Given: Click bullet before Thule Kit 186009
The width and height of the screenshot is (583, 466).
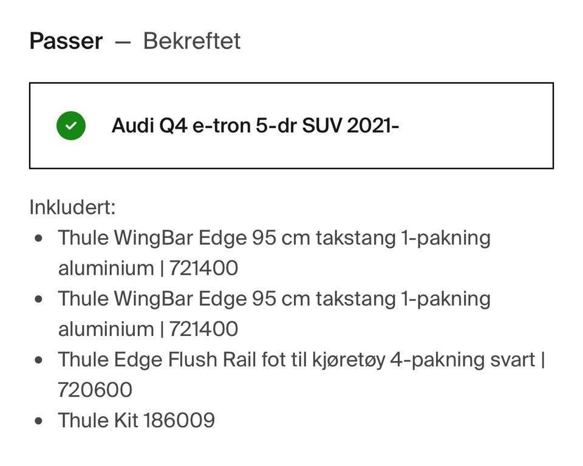Looking at the screenshot, I should (x=38, y=421).
